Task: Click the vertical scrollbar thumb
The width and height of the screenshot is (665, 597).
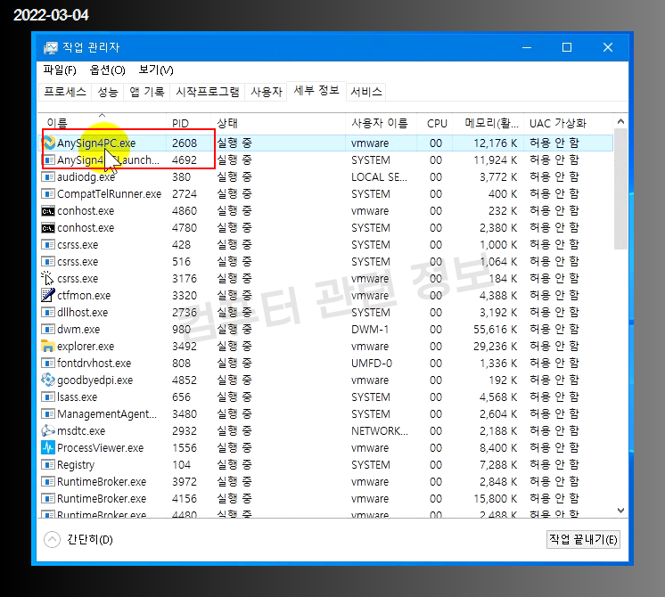Action: (x=620, y=189)
